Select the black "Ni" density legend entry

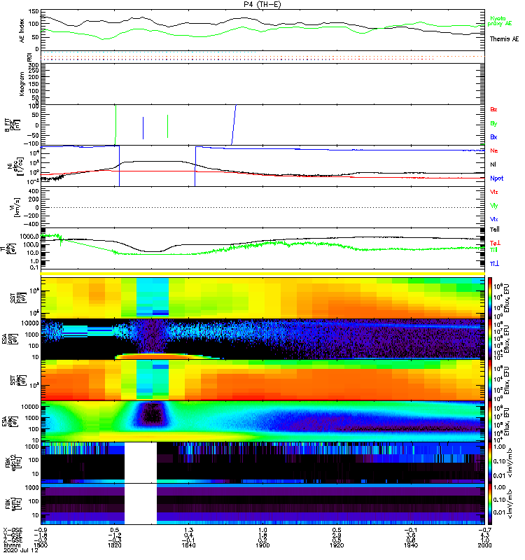[x=493, y=164]
